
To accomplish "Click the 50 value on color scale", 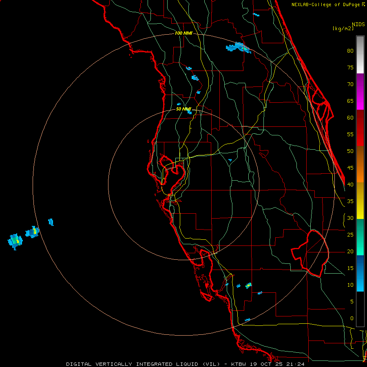I will click(350, 151).
